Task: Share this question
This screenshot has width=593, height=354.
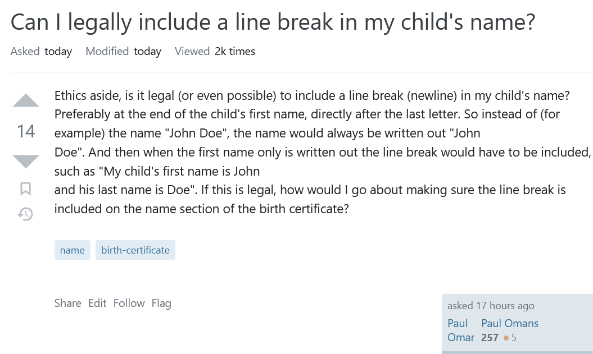Action: coord(67,303)
